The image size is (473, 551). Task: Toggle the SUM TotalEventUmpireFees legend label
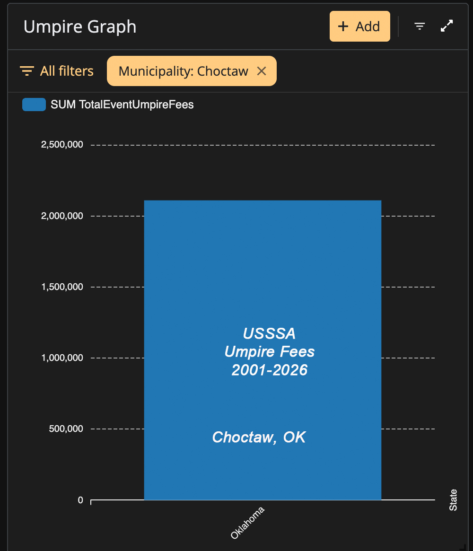tap(122, 105)
